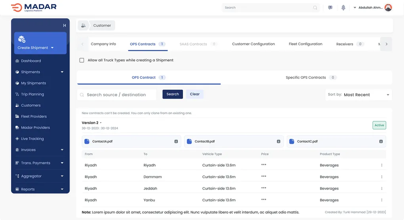Expand the Invoices sidebar menu
This screenshot has height=220, width=404.
pos(62,150)
